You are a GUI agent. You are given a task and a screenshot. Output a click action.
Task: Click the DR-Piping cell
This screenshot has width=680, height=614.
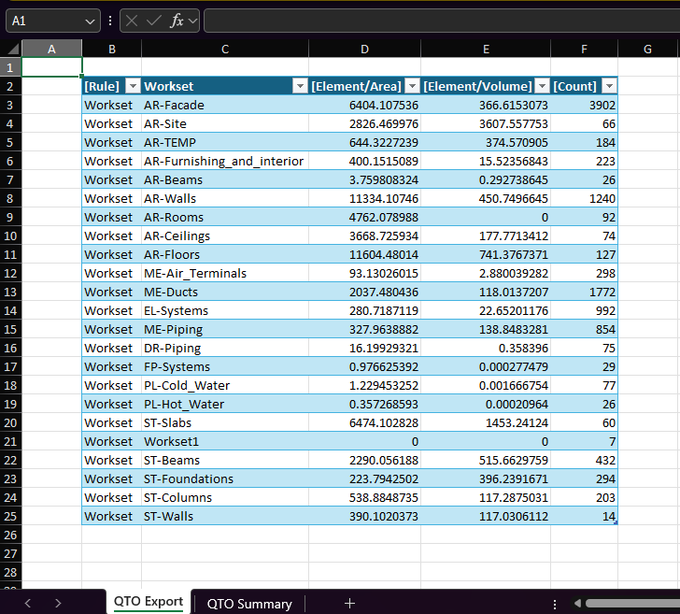point(225,348)
